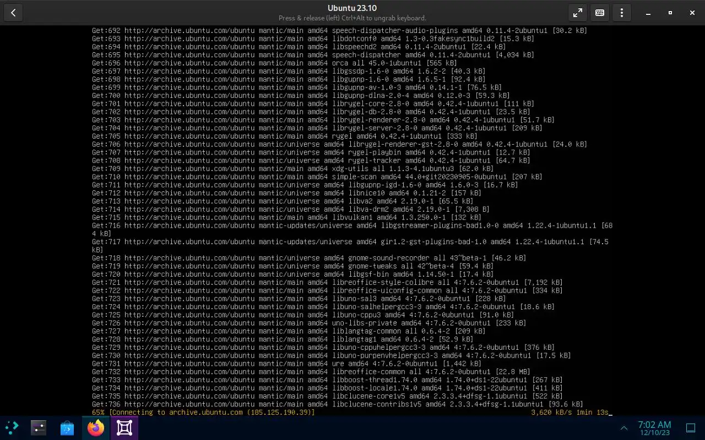This screenshot has height=440, width=705.
Task: Click the '3,620 kB/s 1min 13s' download rate
Action: [x=570, y=412]
